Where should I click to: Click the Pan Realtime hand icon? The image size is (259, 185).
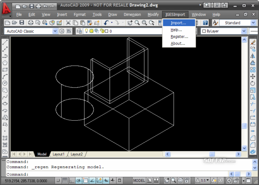(130, 23)
